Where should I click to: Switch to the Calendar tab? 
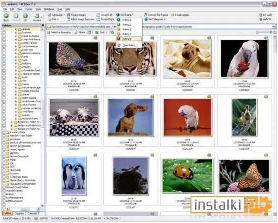[32, 214]
